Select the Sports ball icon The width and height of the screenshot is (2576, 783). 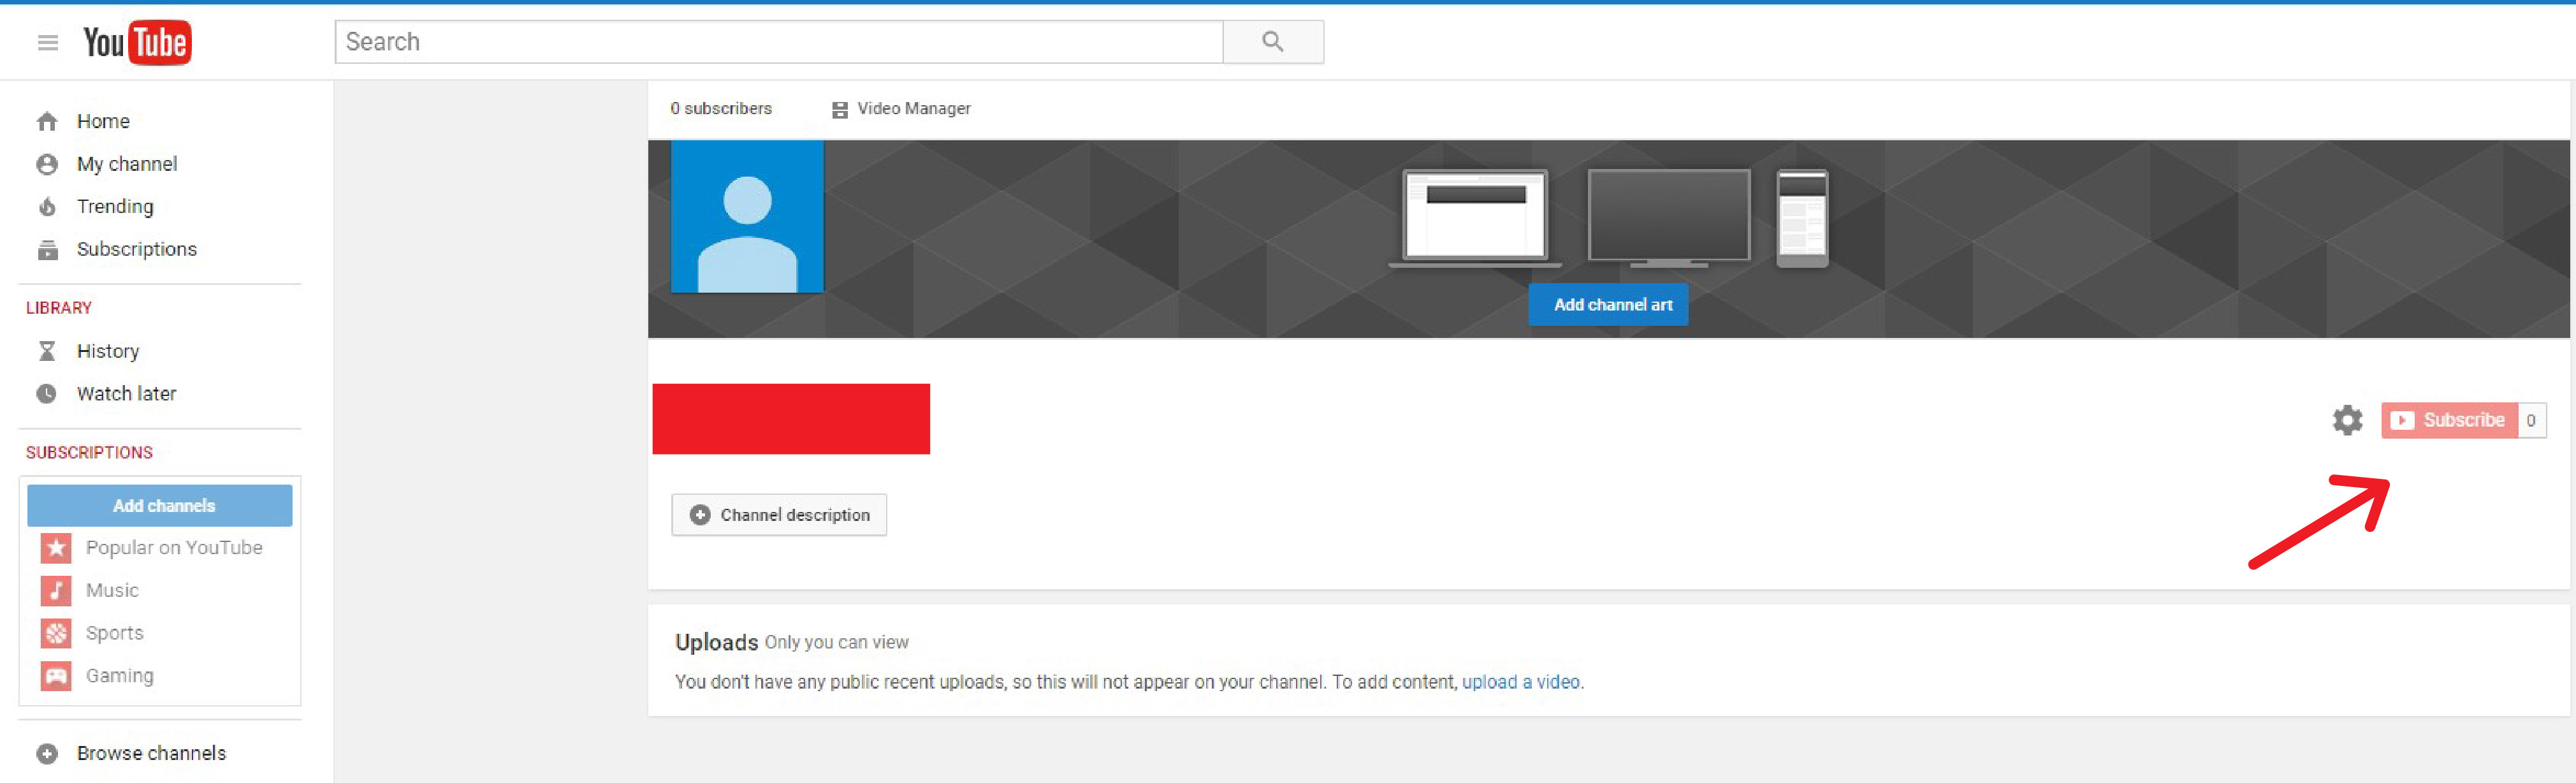(56, 633)
